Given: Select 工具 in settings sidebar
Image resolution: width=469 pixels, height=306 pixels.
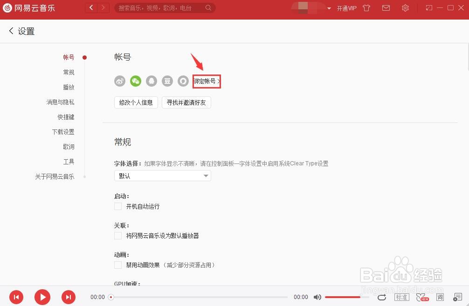Looking at the screenshot, I should click(69, 162).
